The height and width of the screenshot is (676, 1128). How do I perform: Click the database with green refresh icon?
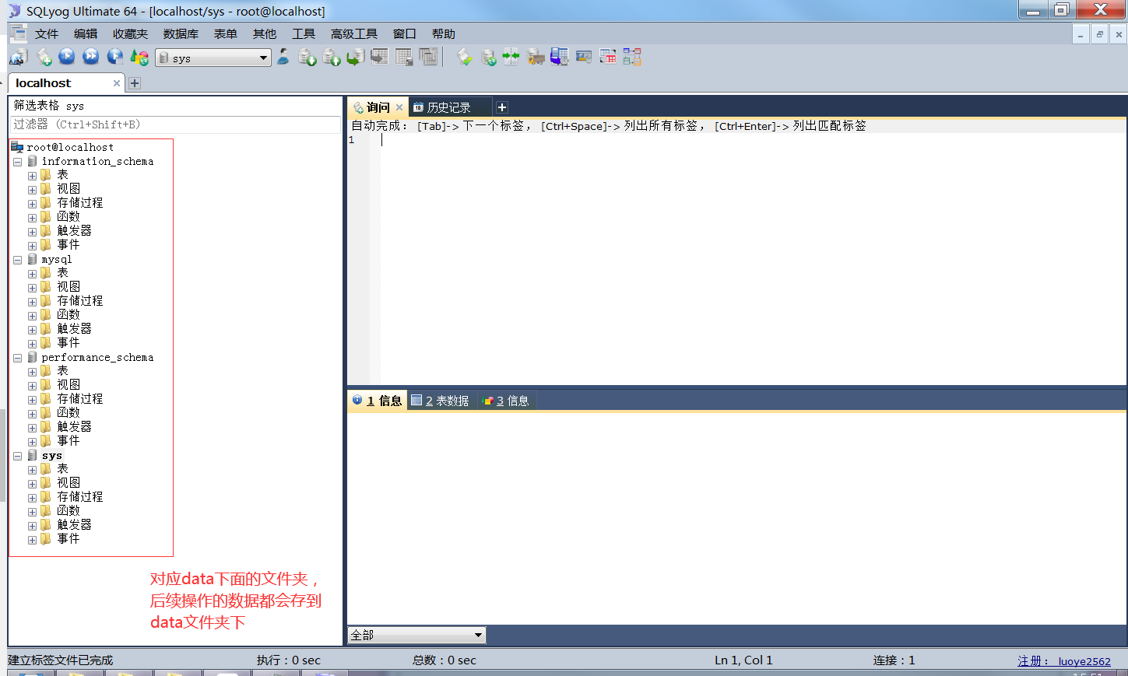coord(488,57)
